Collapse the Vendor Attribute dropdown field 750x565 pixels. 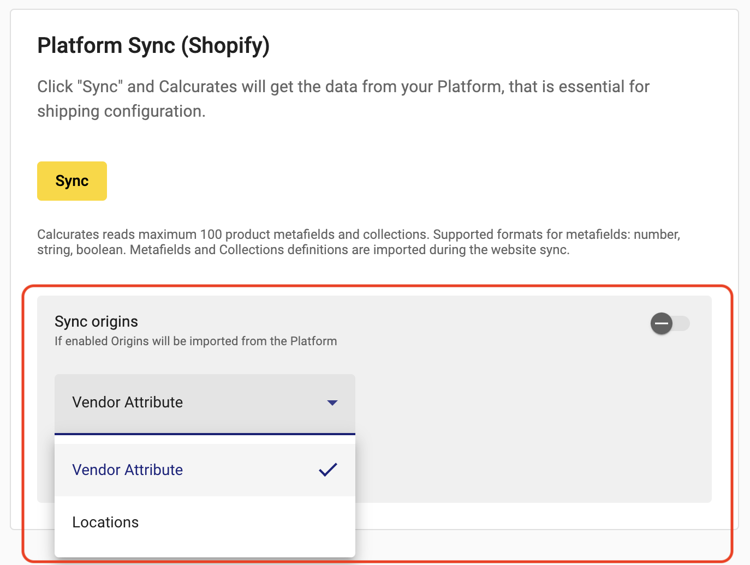click(x=205, y=404)
